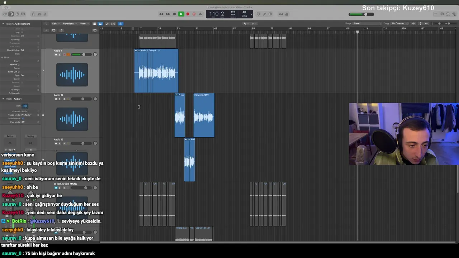Collapse the Region Audio Defaults disclosure triangle
This screenshot has width=459, height=258.
click(3, 24)
